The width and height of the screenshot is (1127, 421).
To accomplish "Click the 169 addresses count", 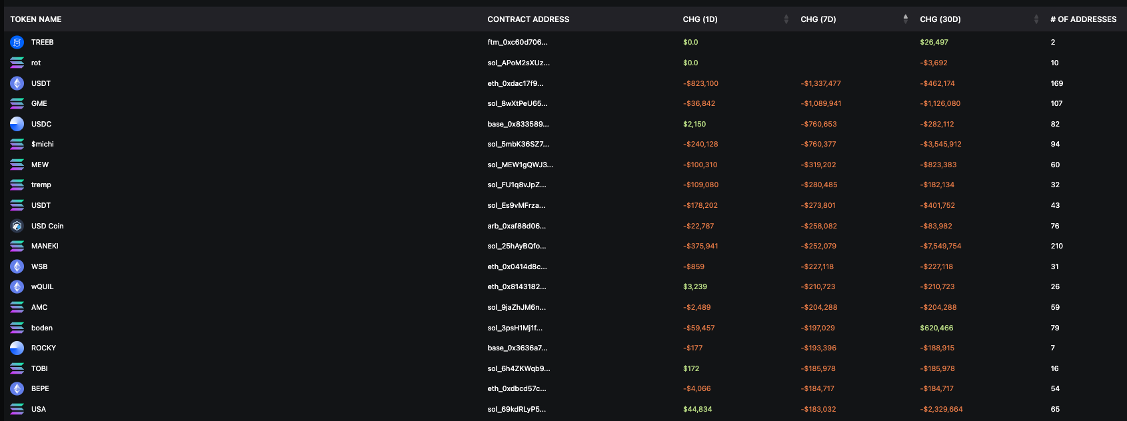I will [x=1056, y=83].
